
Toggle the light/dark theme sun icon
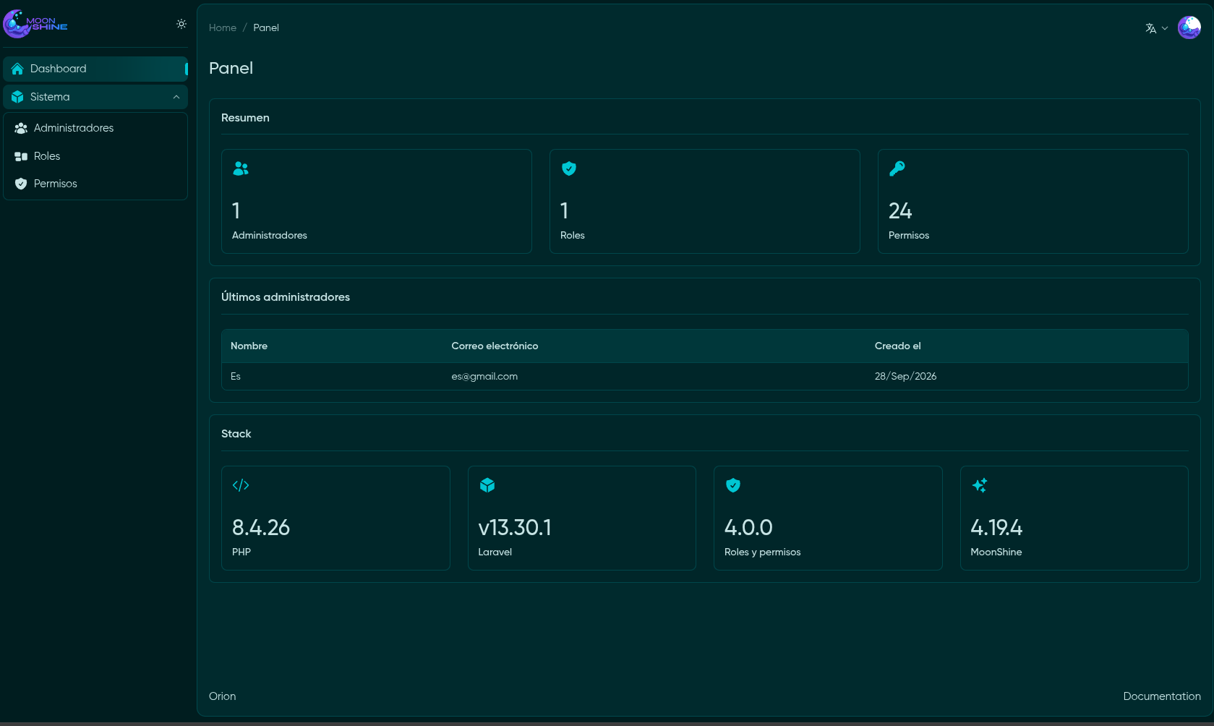coord(181,24)
